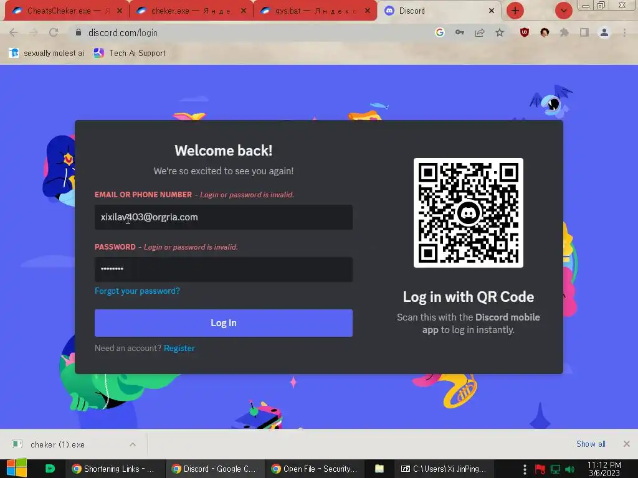Open the red flag tray icon
638x478 pixels.
540,469
